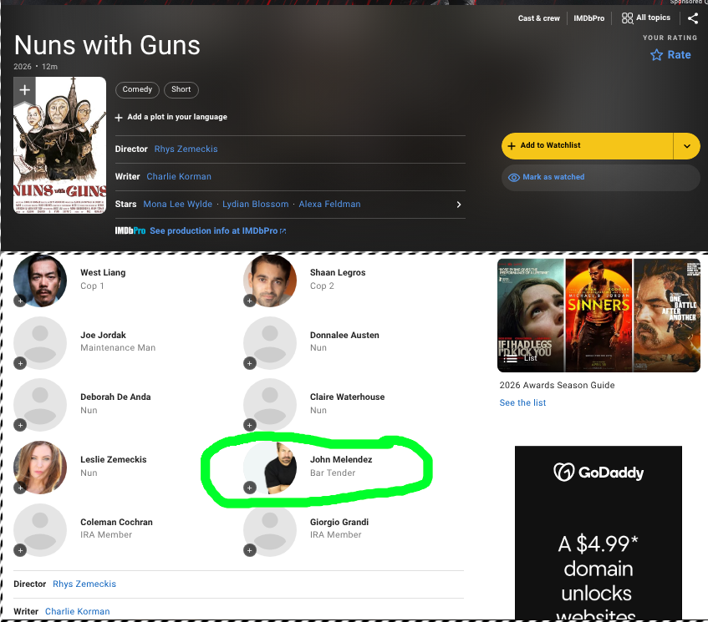
Task: Click the GoDaddy advertisement
Action: pyautogui.click(x=598, y=534)
